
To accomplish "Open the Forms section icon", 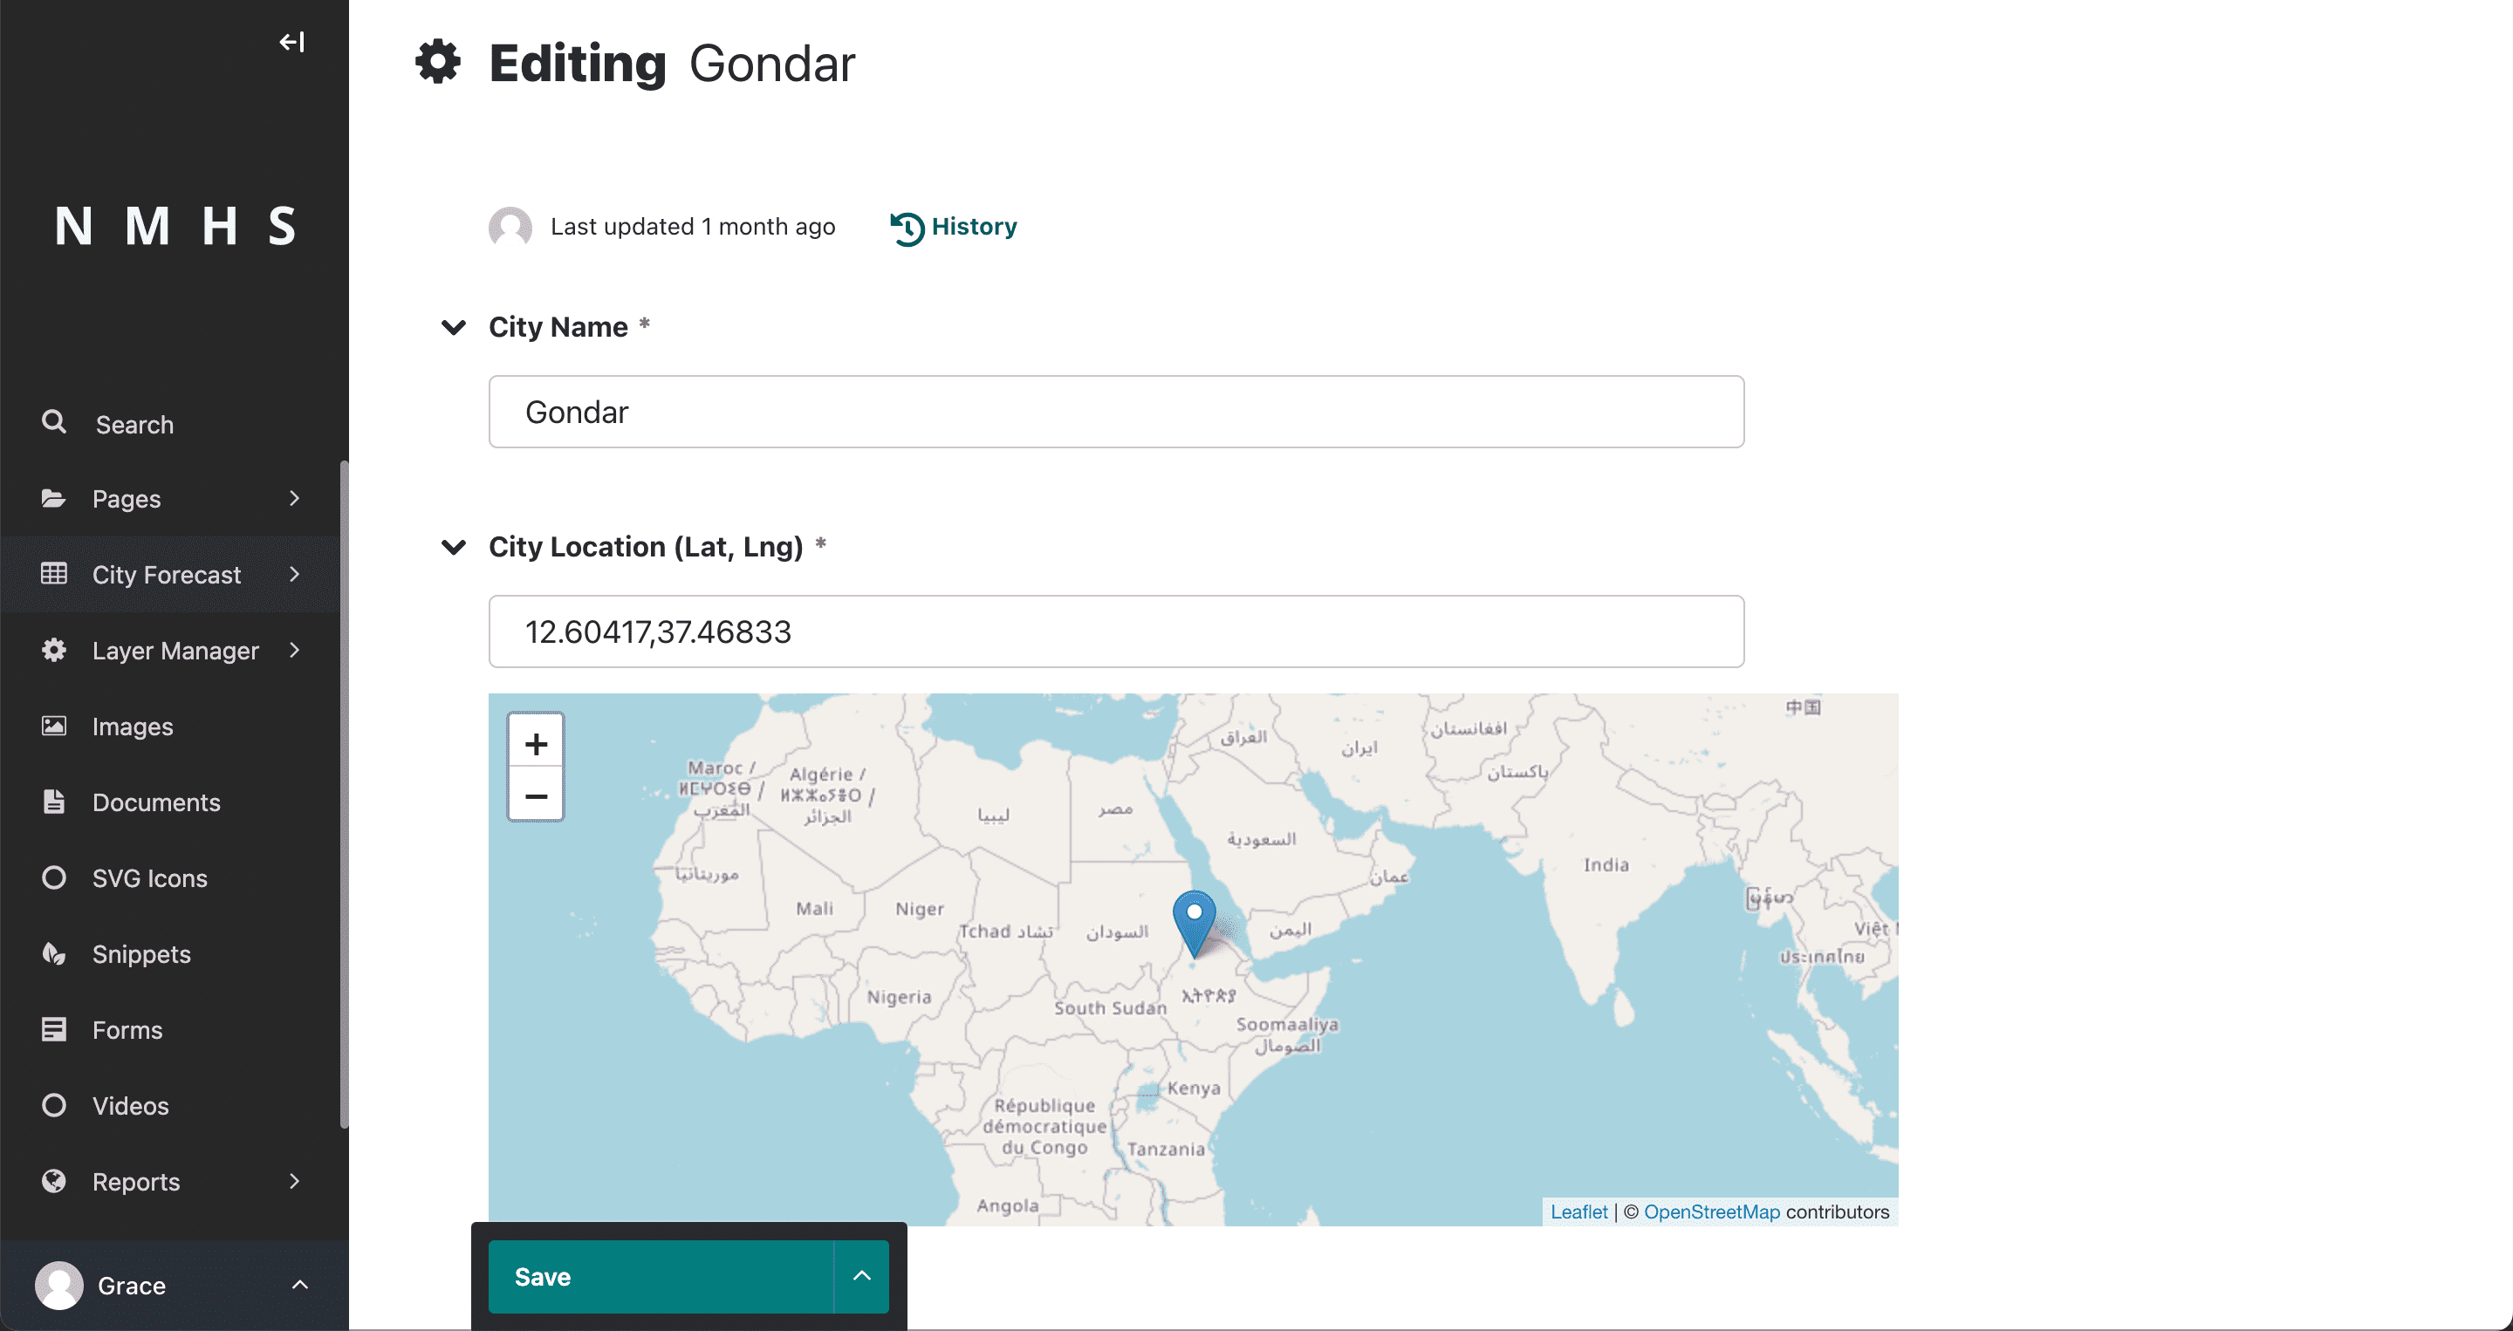I will (53, 1028).
